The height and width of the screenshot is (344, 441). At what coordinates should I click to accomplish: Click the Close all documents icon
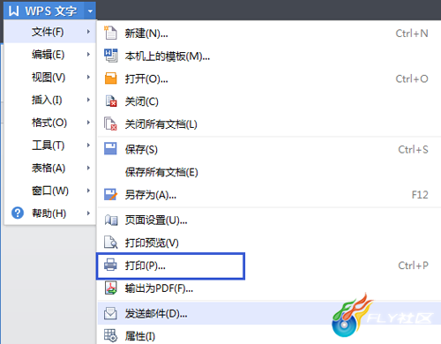110,123
